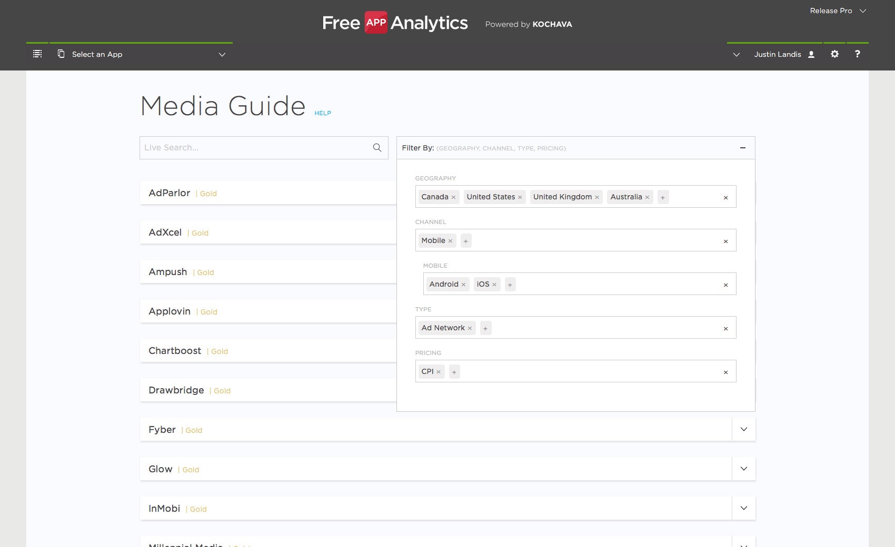Click the search magnifier icon
Image resolution: width=895 pixels, height=547 pixels.
[377, 148]
